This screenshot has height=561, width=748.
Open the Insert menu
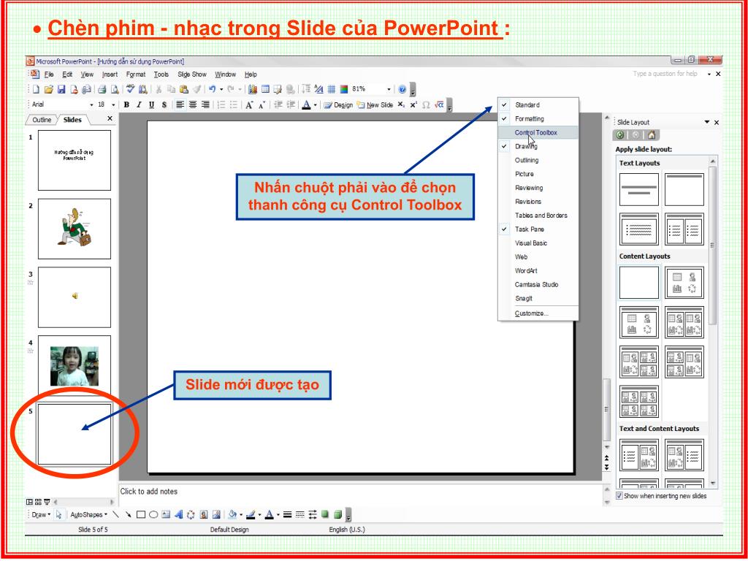[x=110, y=75]
